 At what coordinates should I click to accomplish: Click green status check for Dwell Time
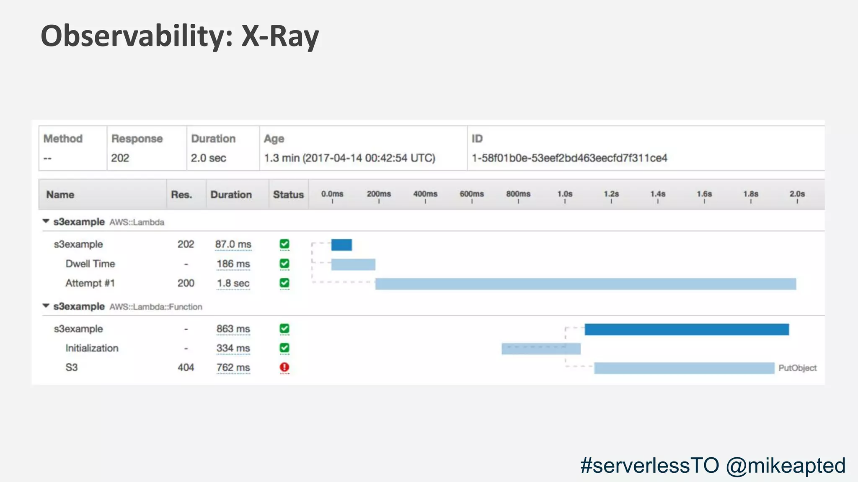[x=284, y=264]
